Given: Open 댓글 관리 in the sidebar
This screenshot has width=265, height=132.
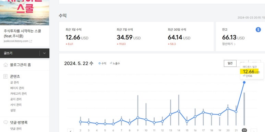Looking at the screenshot, I should (x=16, y=129).
